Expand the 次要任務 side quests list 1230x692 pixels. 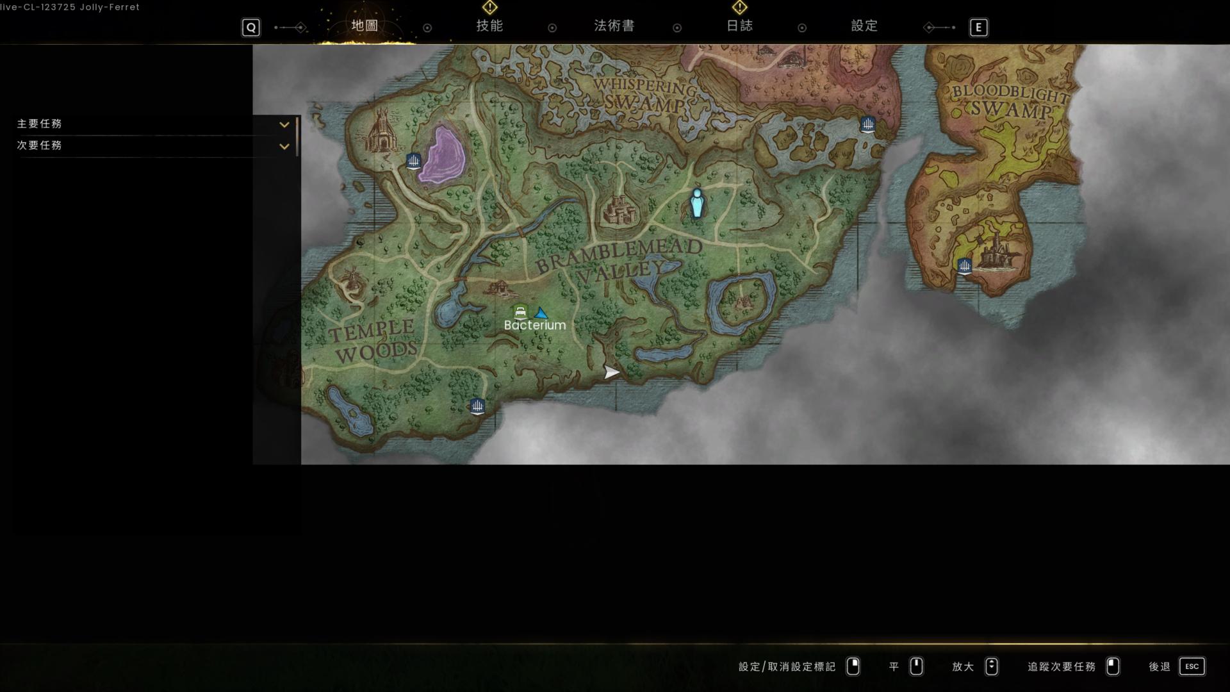(284, 146)
